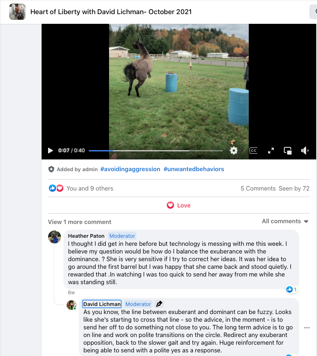Open 5 Comments count
The image size is (317, 356).
258,188
